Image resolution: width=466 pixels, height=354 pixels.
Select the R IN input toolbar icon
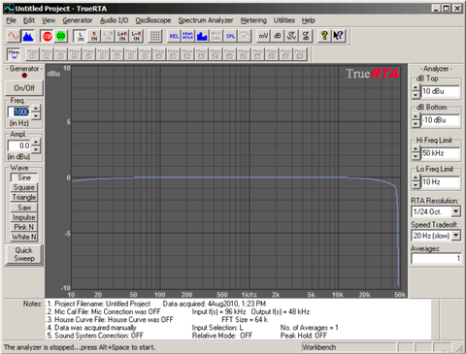(94, 36)
